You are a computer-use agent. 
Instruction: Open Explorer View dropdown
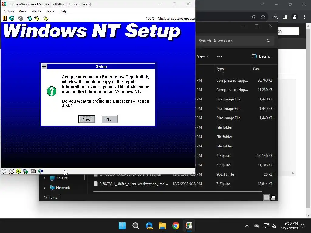[x=203, y=56]
